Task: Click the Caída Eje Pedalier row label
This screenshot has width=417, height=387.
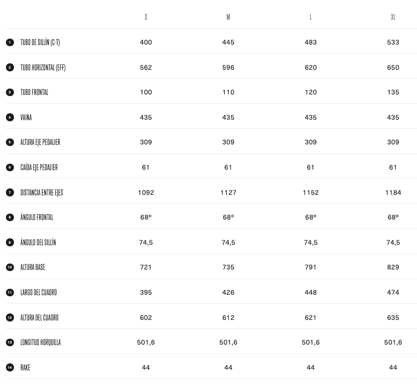Action: (39, 167)
